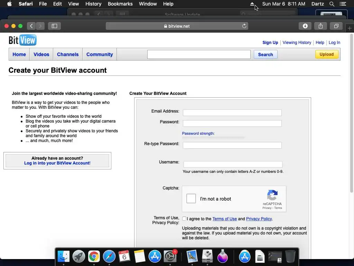Open System Preferences from the Dock
354x266 pixels.
pyautogui.click(x=170, y=257)
